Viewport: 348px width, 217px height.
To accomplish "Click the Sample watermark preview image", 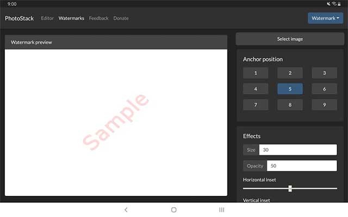I will [116, 122].
